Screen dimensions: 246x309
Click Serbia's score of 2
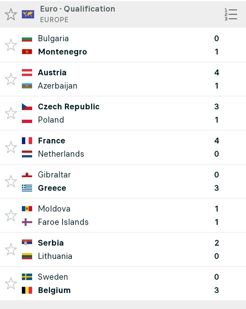click(217, 243)
